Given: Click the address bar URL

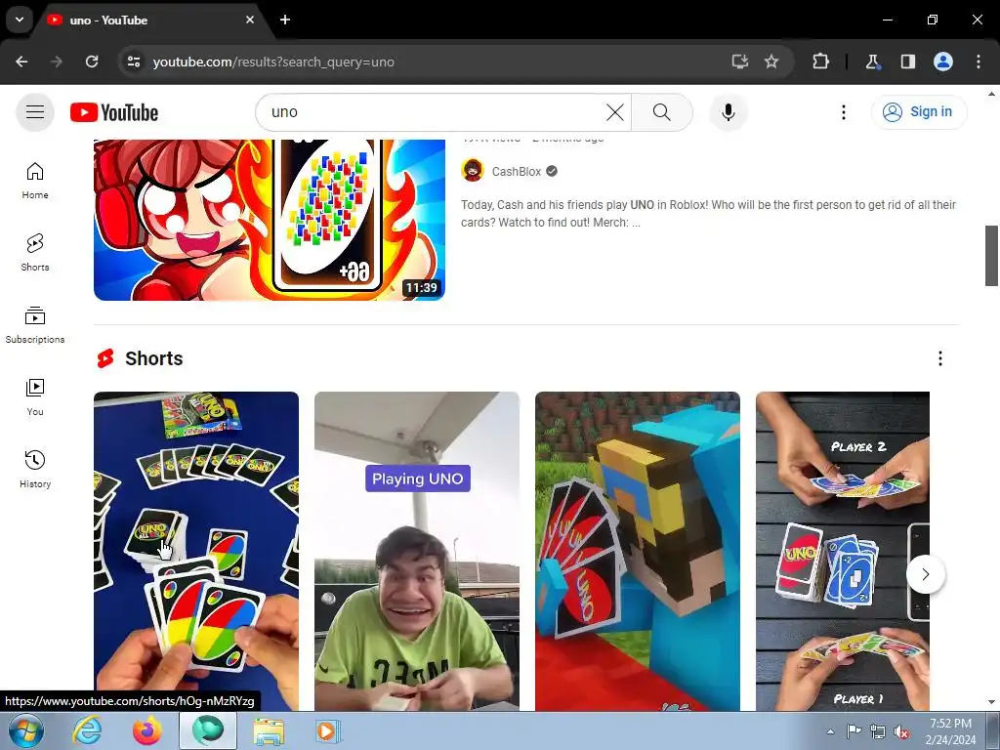Looking at the screenshot, I should 273,62.
